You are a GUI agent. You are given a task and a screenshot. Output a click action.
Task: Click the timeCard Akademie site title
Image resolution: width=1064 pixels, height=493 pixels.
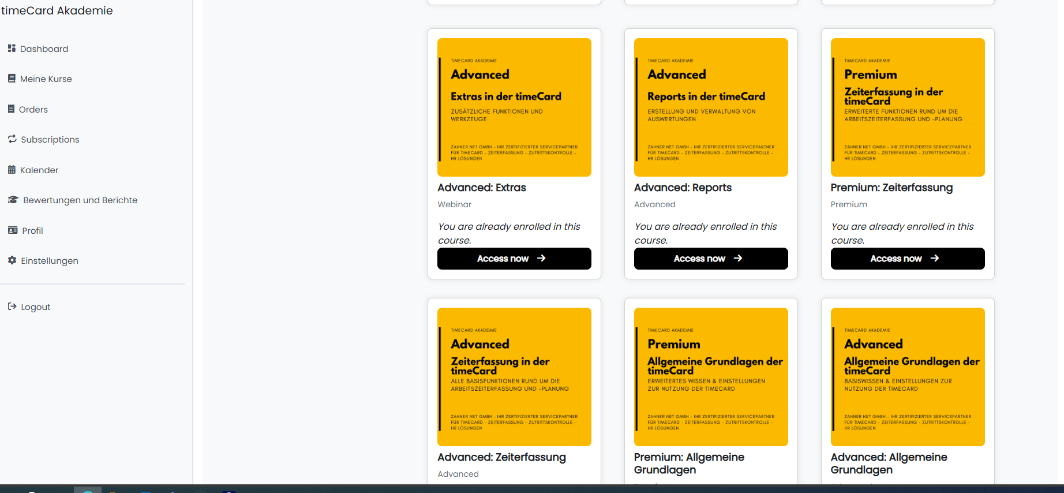[x=57, y=10]
